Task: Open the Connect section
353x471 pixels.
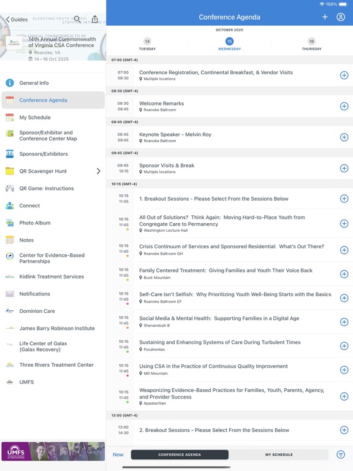Action: click(x=53, y=206)
